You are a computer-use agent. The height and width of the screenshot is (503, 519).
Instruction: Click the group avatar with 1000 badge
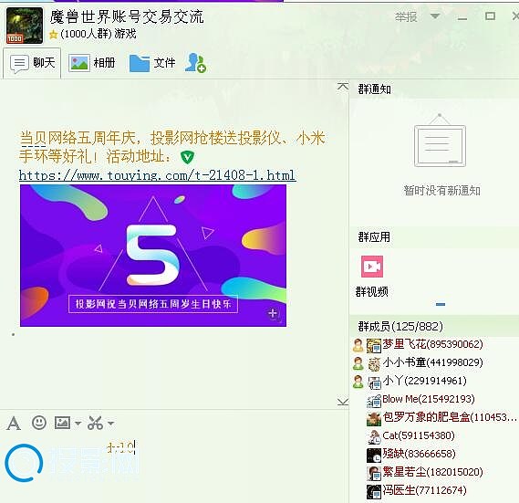click(x=25, y=26)
